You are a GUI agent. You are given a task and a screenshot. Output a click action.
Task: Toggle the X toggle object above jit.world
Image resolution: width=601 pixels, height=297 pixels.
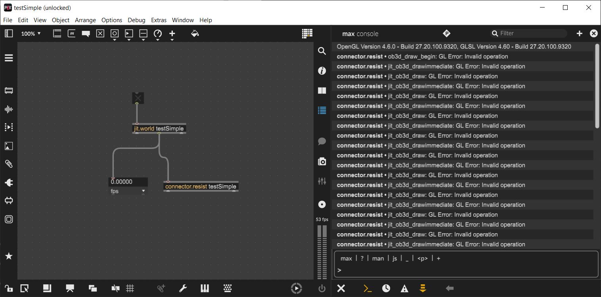[x=138, y=98]
